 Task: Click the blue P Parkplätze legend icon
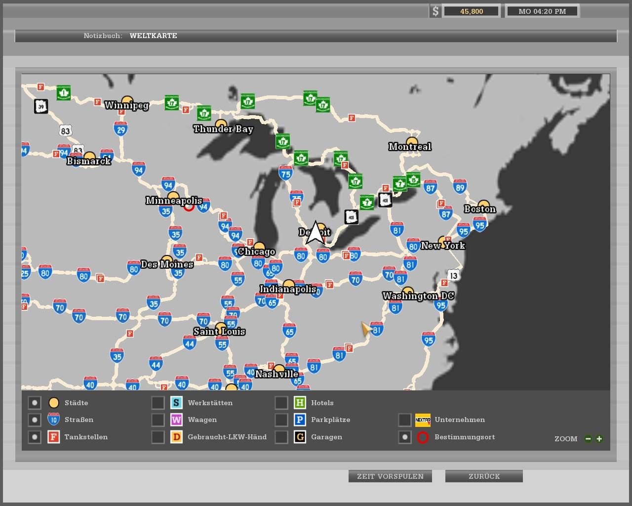300,420
